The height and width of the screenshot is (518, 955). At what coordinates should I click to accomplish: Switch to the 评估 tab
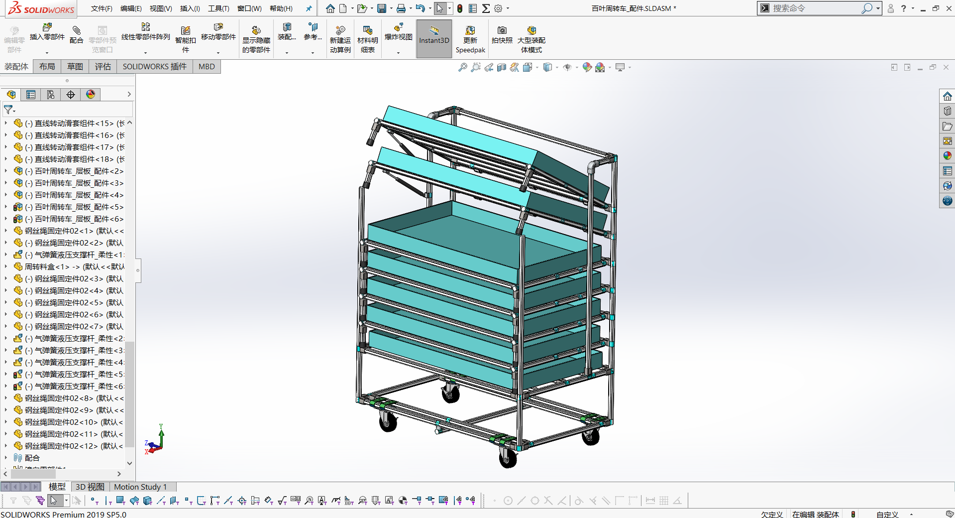coord(103,67)
